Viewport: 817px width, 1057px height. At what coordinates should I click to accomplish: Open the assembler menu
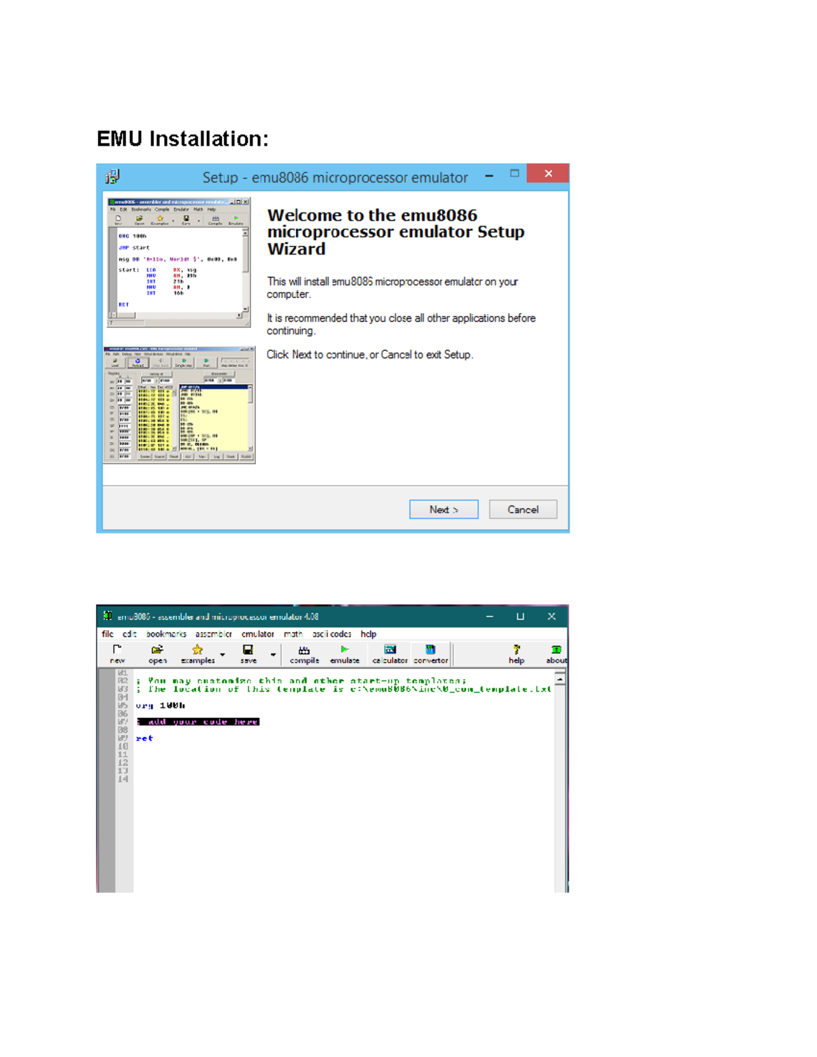pos(214,634)
